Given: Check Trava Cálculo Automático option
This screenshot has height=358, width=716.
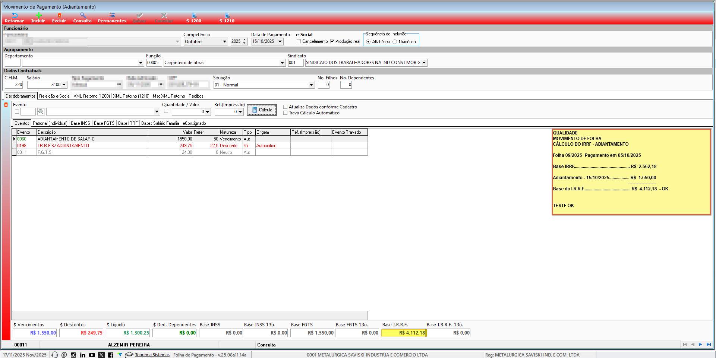Looking at the screenshot, I should click(x=286, y=113).
